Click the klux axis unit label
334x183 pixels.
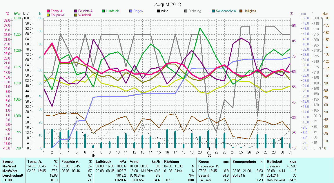325,14
